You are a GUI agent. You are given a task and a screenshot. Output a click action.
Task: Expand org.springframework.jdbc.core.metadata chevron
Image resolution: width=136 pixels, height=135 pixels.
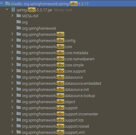click(x=12, y=52)
